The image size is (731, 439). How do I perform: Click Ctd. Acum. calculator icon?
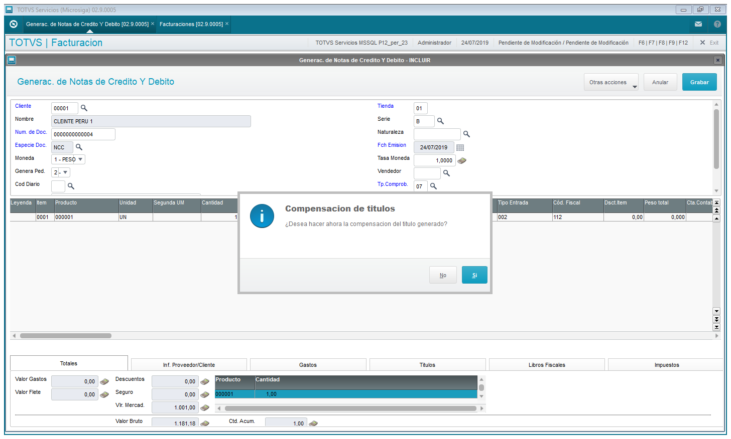313,423
